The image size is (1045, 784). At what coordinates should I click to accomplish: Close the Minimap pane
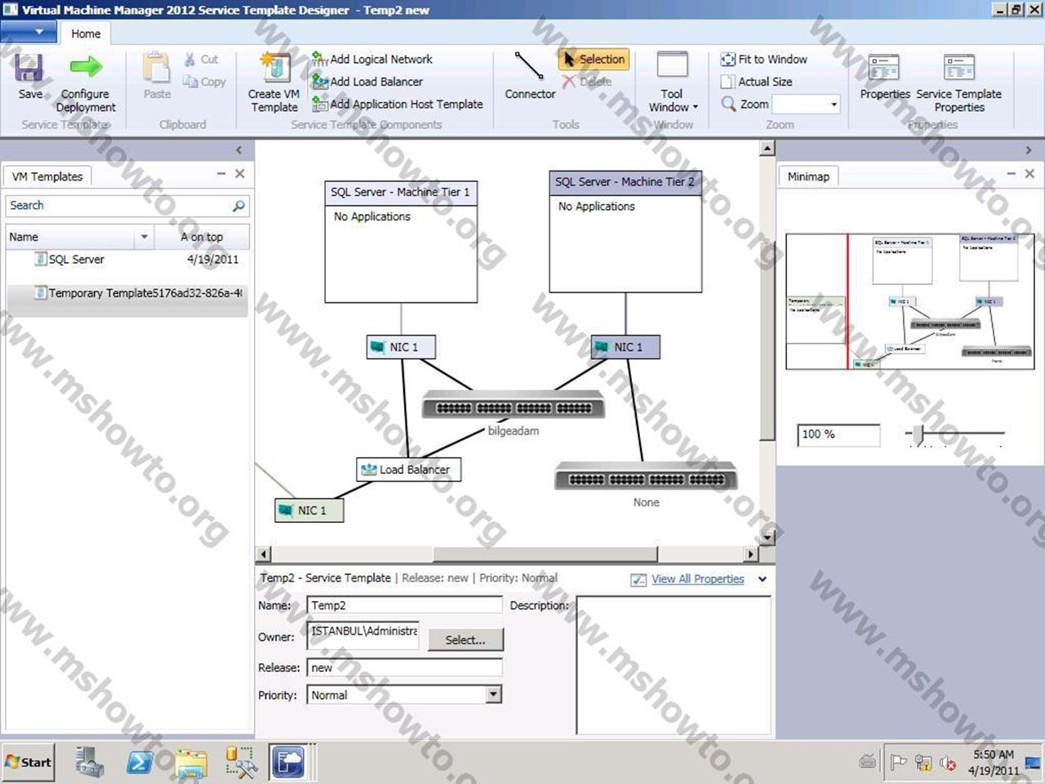click(x=1029, y=174)
